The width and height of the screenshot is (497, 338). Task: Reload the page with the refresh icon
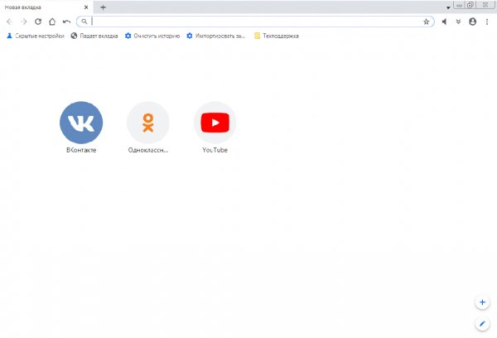38,22
